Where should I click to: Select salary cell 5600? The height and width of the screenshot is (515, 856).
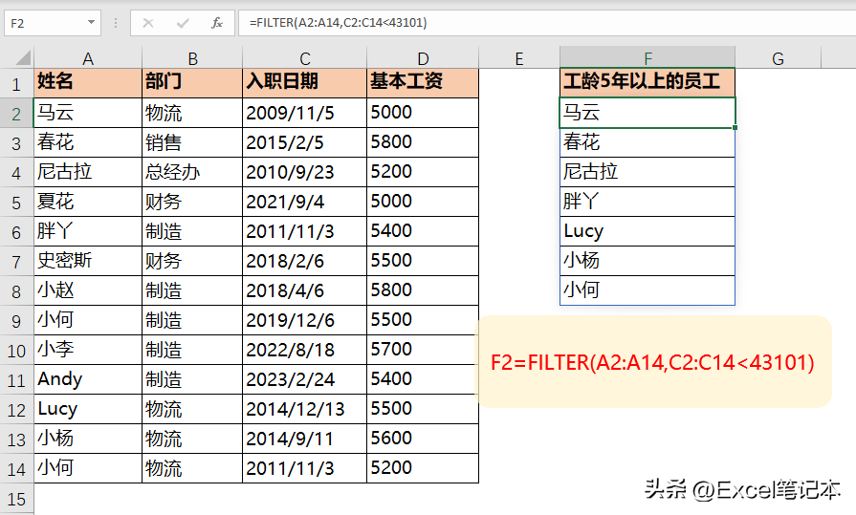point(423,438)
